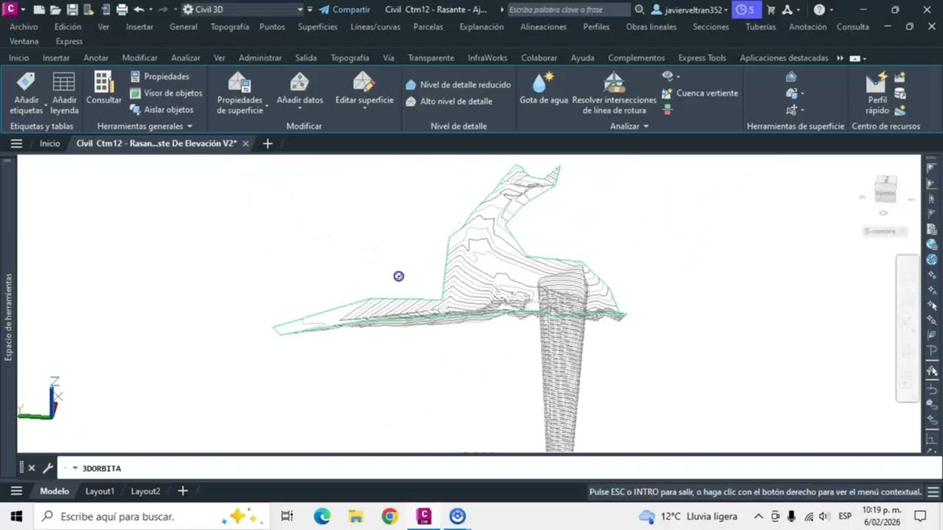Start Gota de agua analysis
The image size is (943, 530).
(544, 89)
